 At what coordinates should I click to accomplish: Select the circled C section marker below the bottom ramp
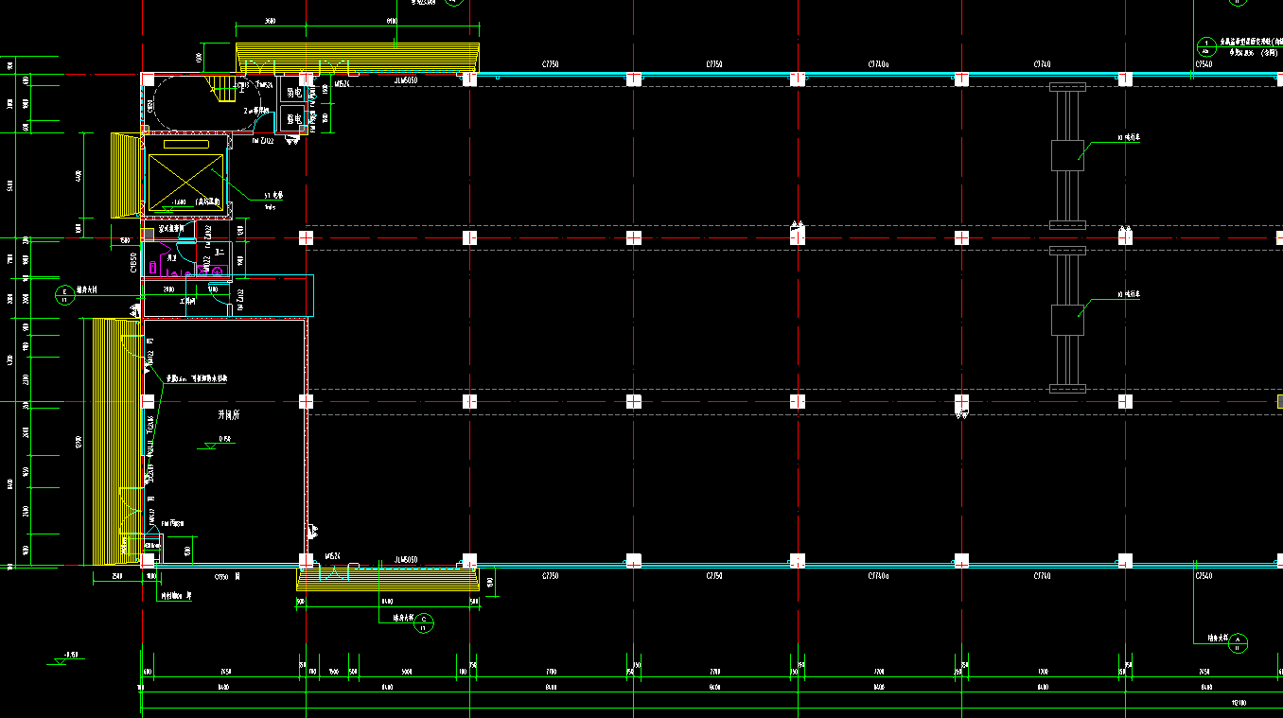[425, 622]
